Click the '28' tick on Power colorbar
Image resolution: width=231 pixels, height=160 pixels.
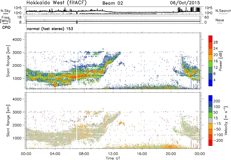215,42
